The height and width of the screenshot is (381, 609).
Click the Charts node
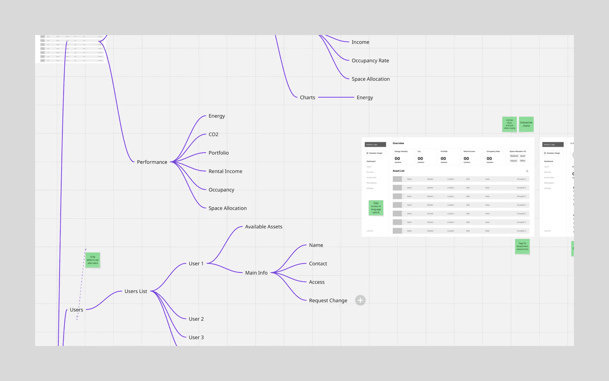pos(307,98)
